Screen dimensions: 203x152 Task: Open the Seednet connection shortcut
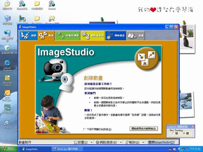[x=52, y=5]
